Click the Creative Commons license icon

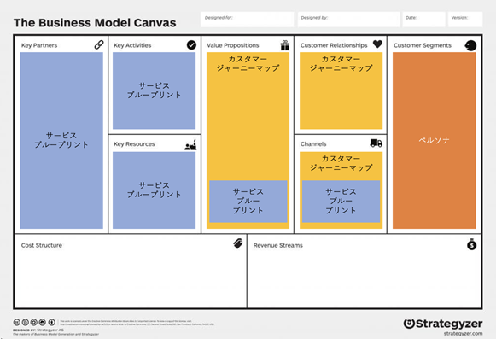pos(17,323)
